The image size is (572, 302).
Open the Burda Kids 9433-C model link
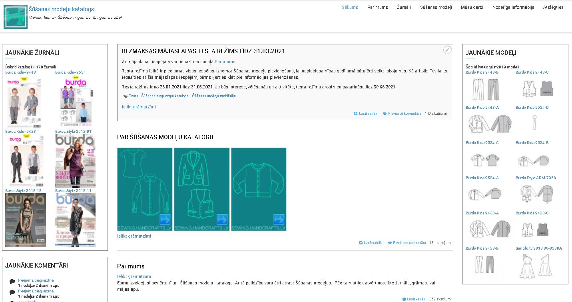532,213
